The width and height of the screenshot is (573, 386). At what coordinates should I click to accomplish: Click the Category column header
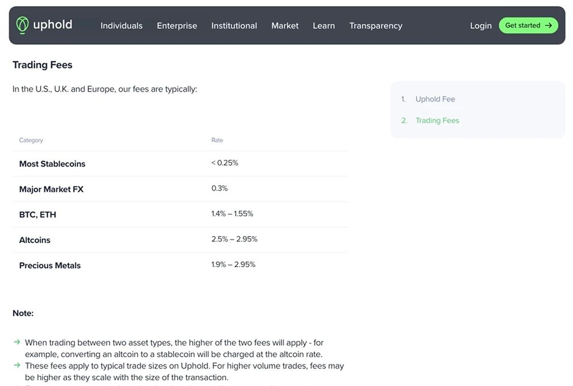click(31, 140)
